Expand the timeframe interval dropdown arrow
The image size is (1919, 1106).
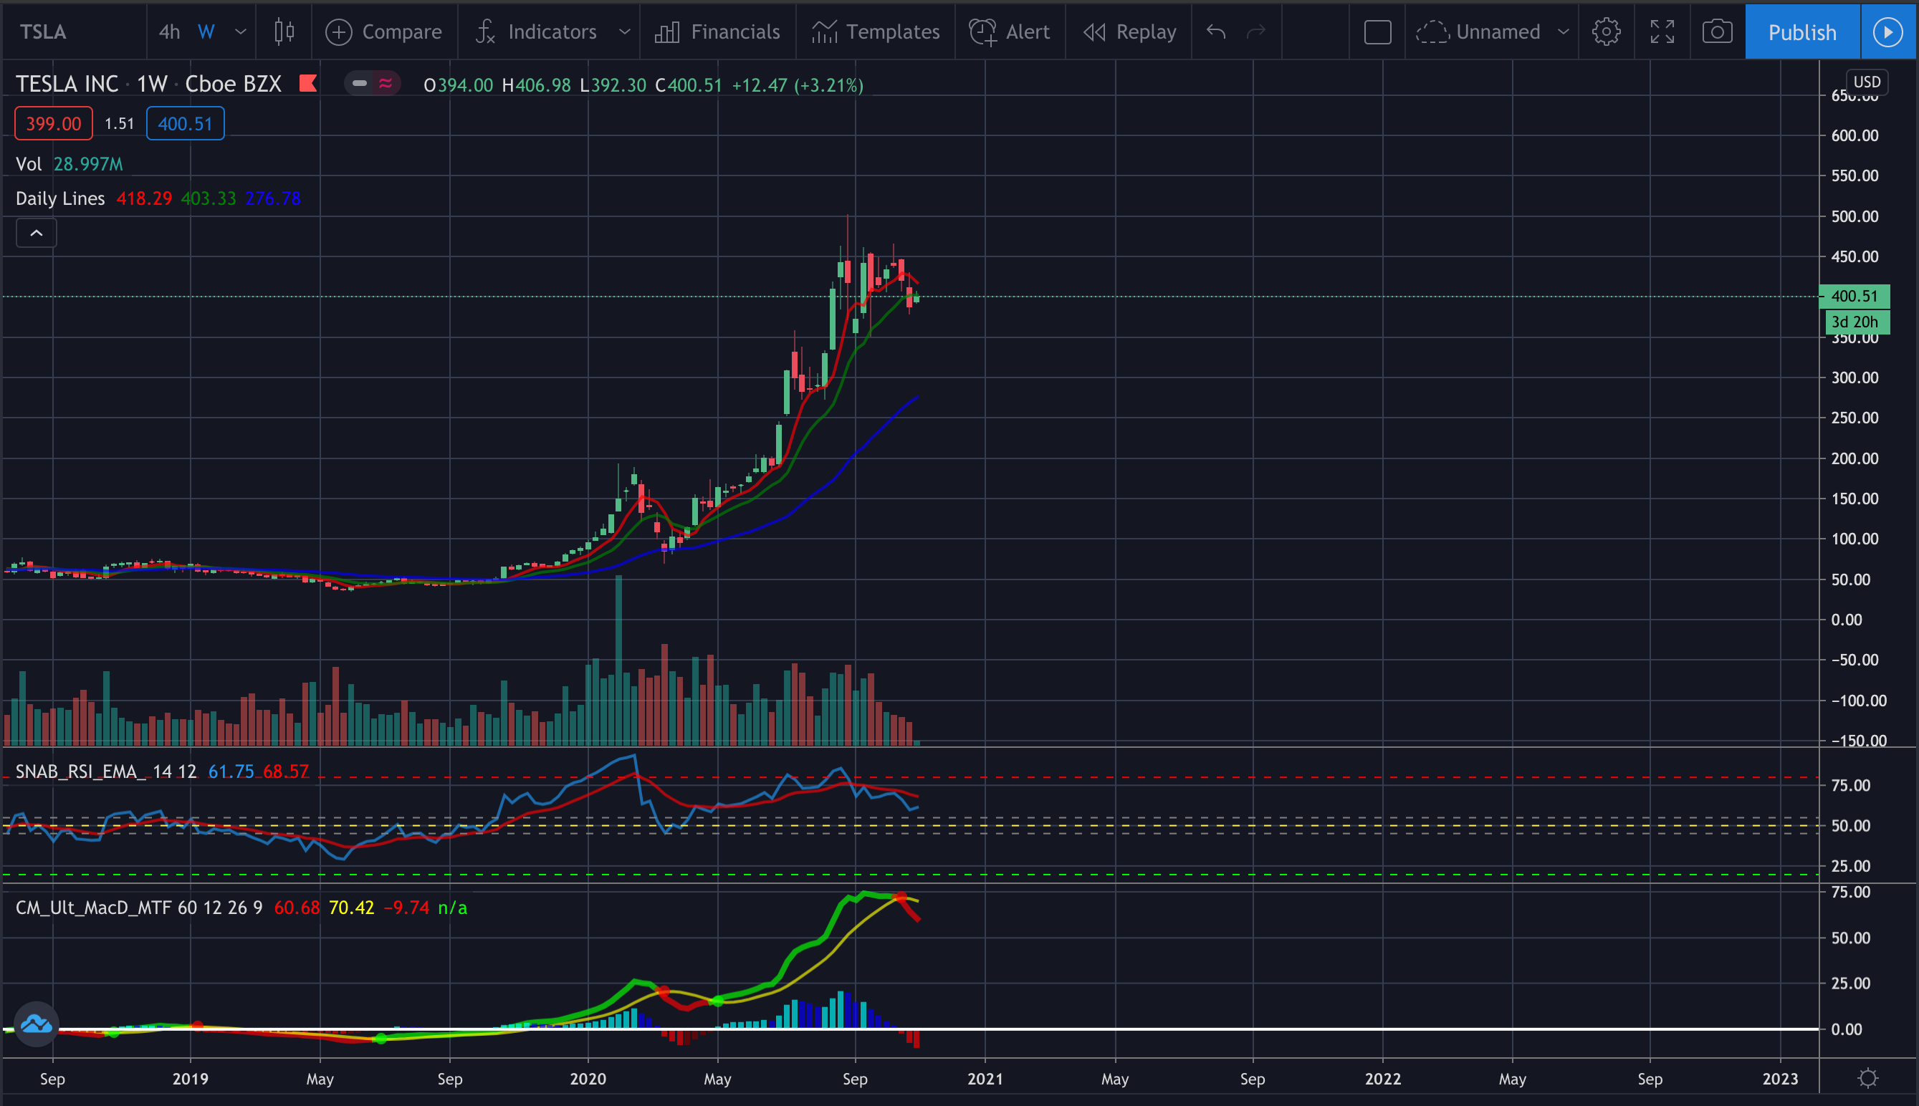point(241,32)
